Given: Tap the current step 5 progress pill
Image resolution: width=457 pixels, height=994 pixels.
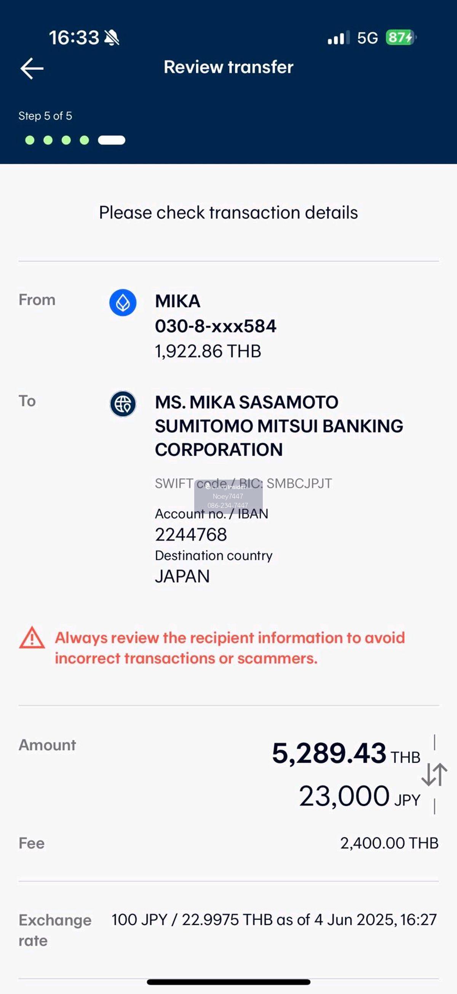Looking at the screenshot, I should [x=112, y=140].
